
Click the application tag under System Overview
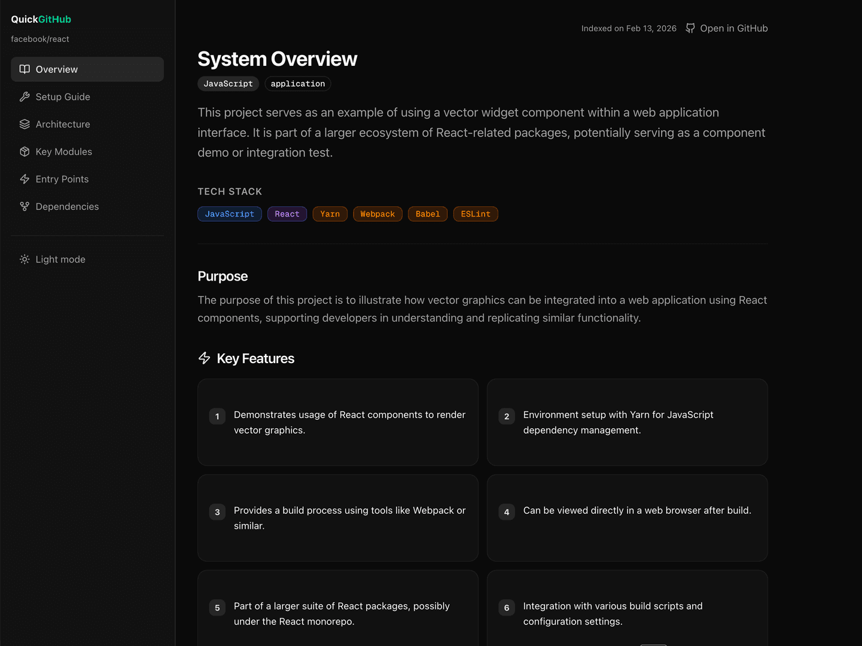pyautogui.click(x=297, y=83)
